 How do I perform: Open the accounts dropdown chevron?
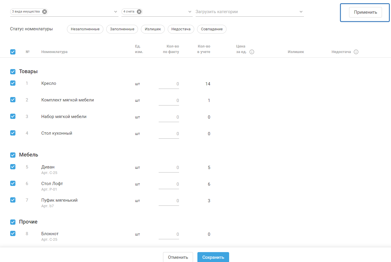click(x=190, y=12)
